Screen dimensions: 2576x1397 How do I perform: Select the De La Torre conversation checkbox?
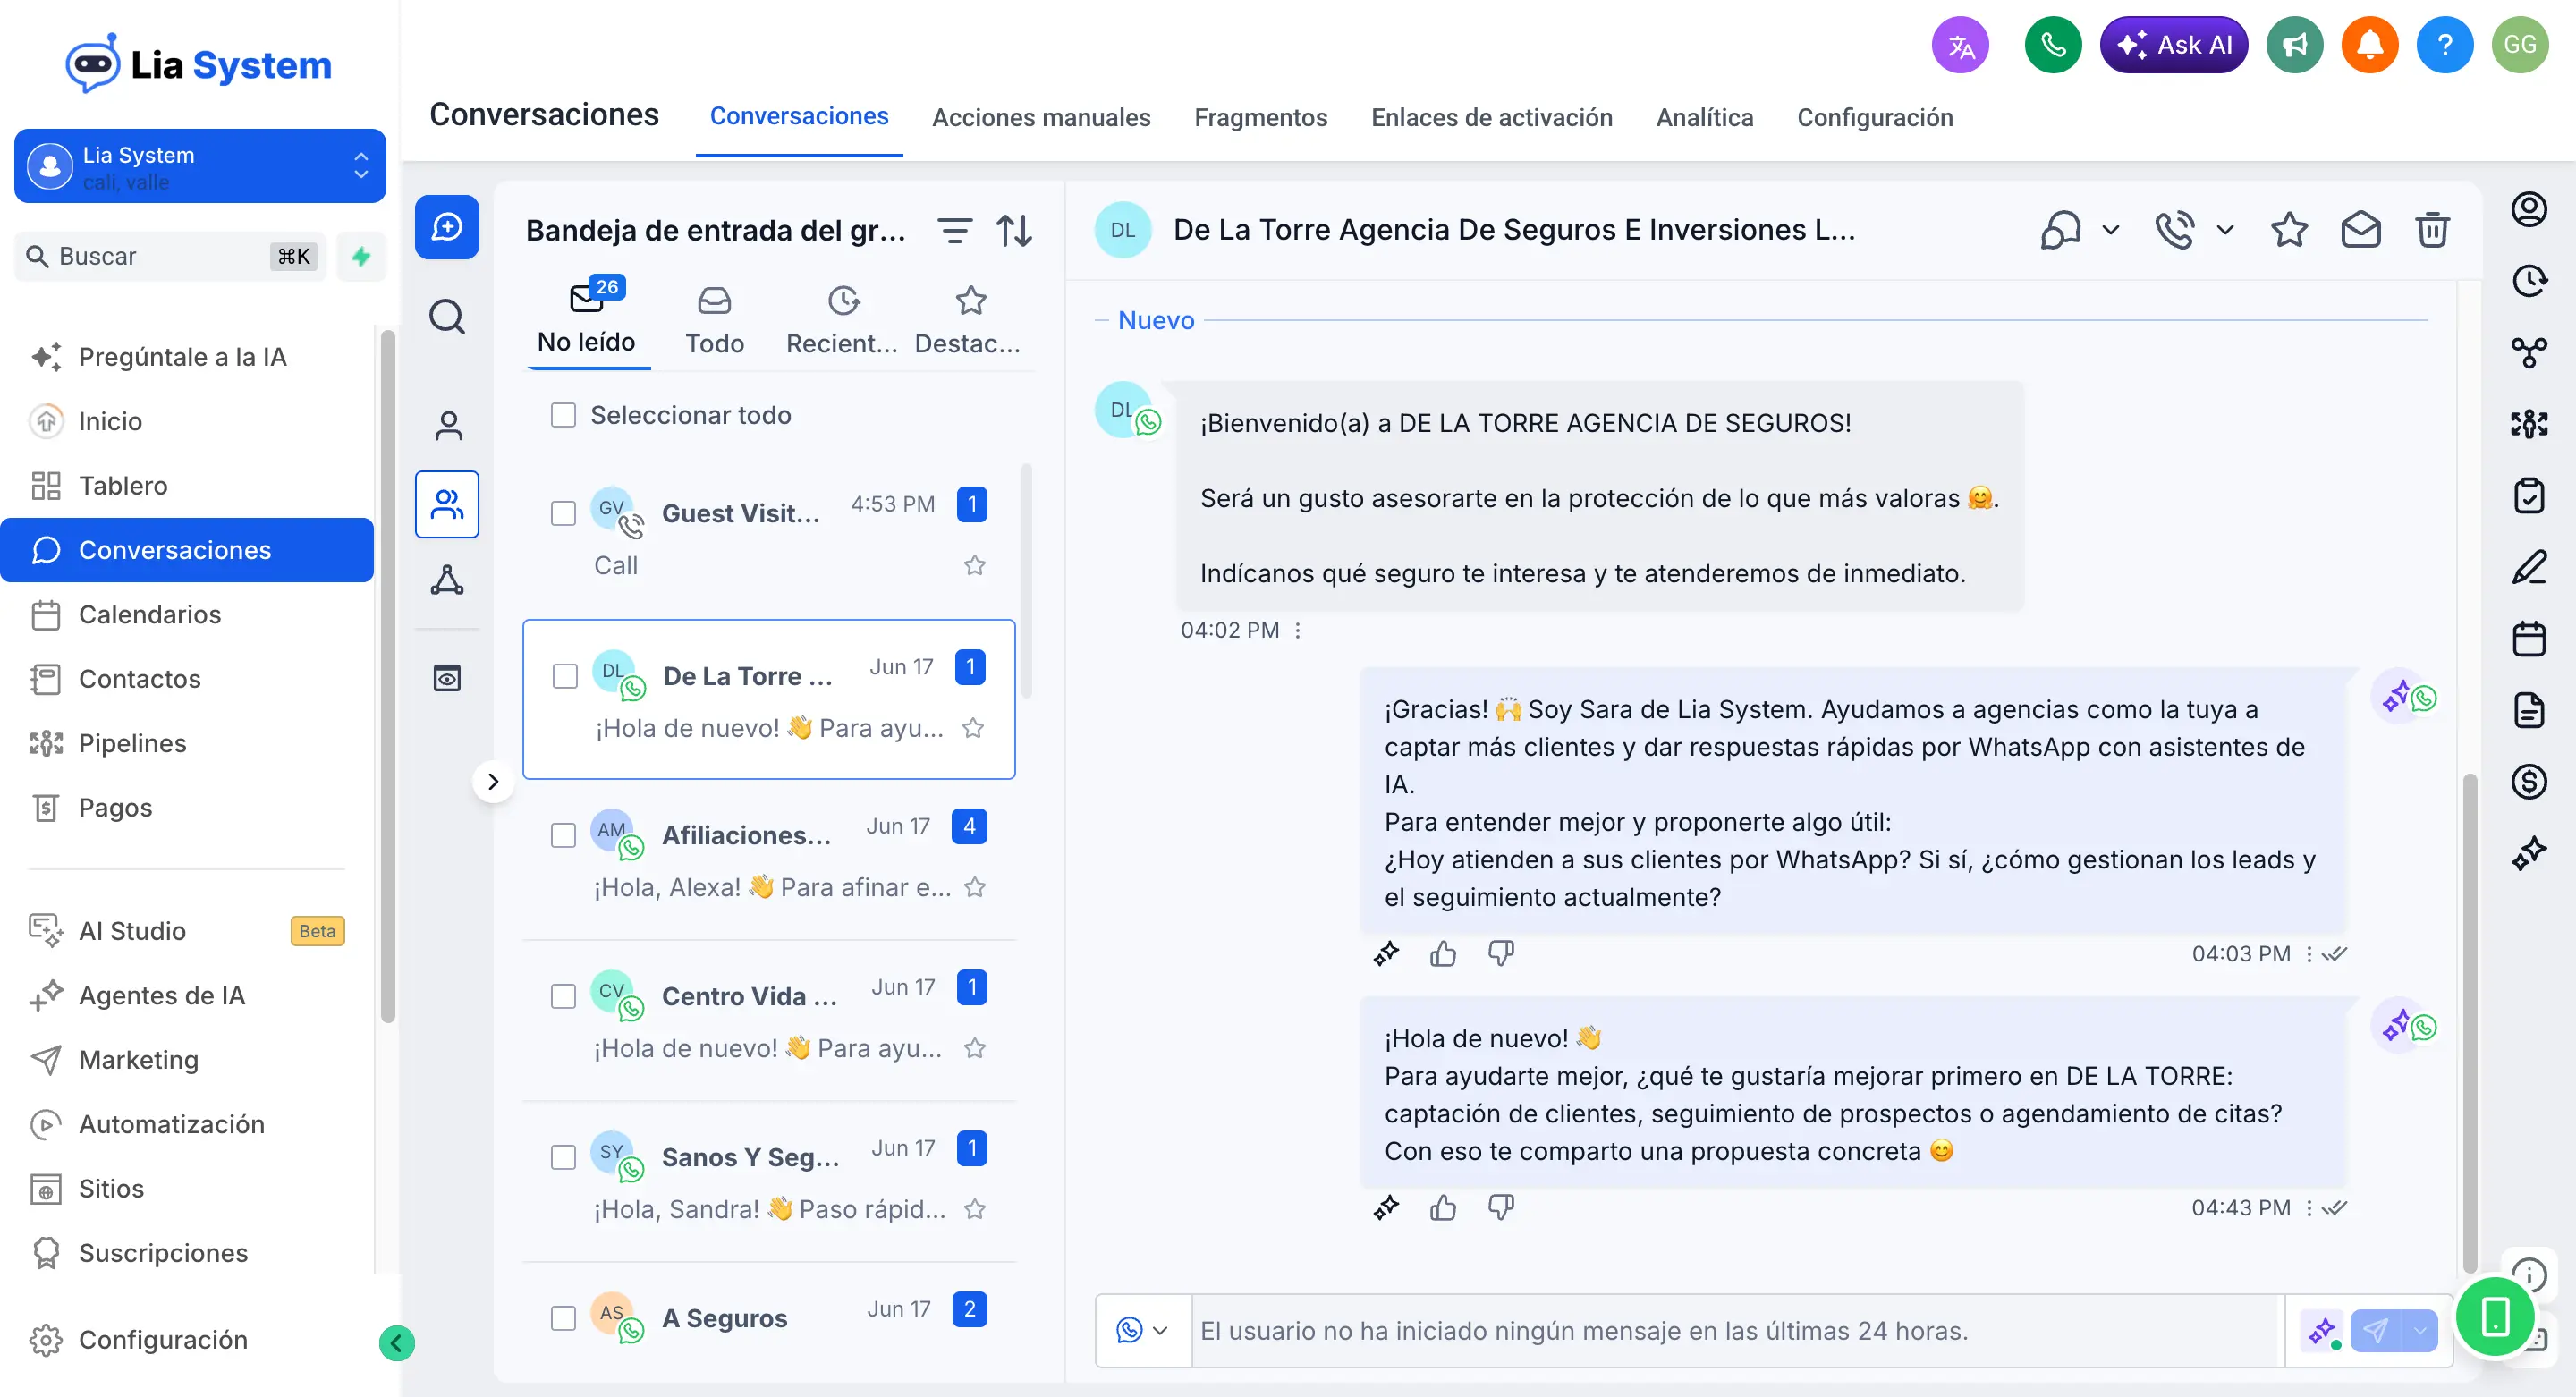coord(565,676)
